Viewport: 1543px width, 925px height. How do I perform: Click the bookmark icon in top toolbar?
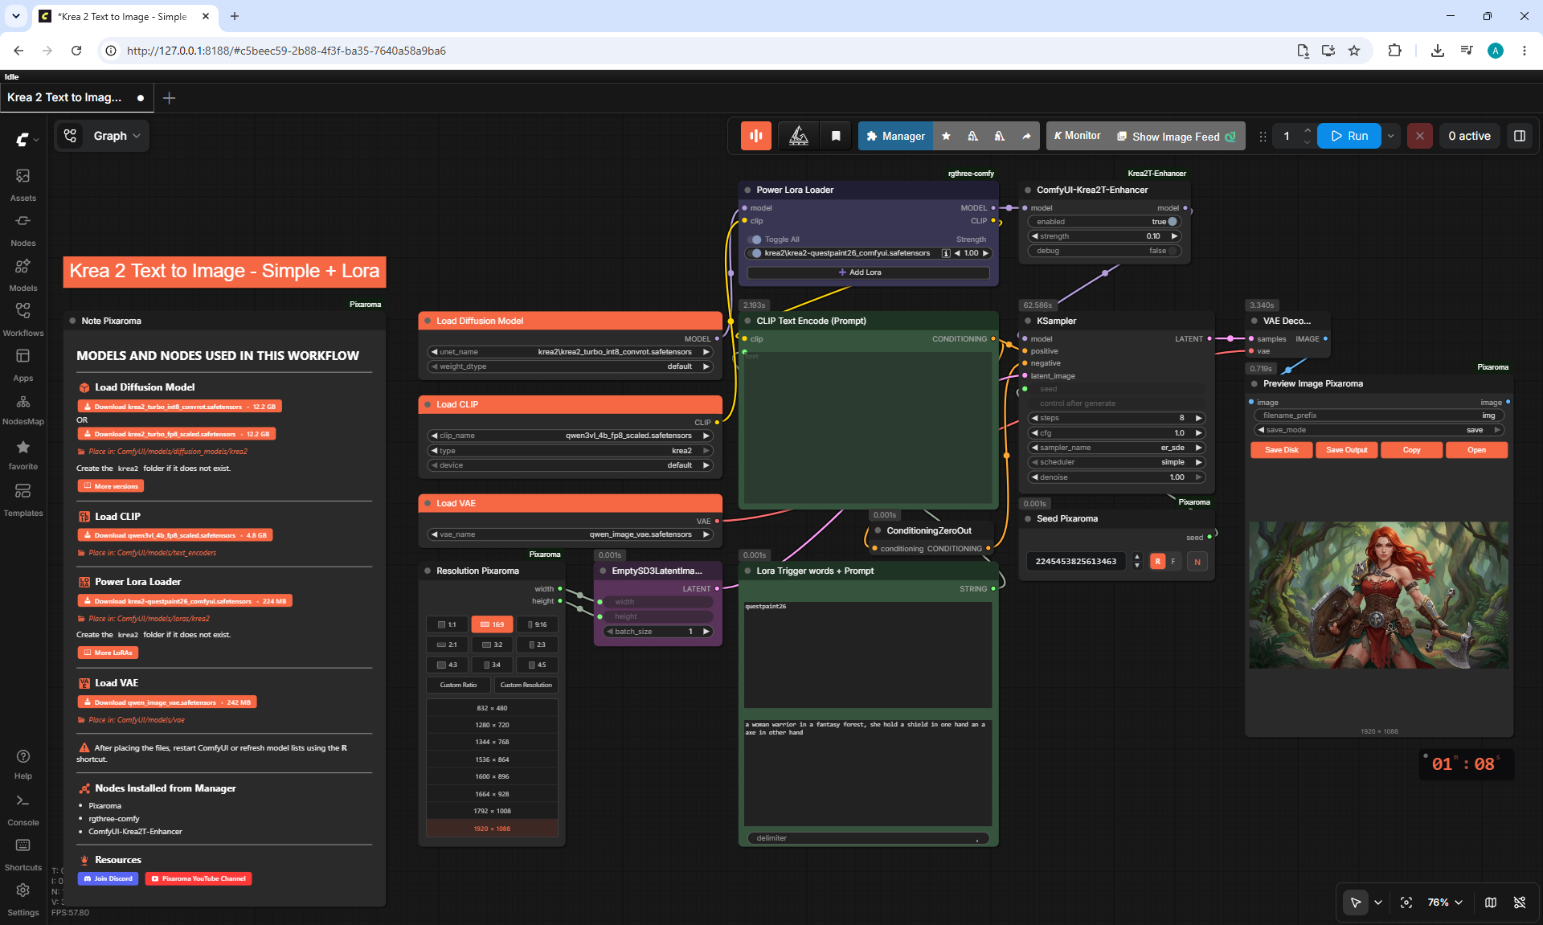[x=836, y=136]
